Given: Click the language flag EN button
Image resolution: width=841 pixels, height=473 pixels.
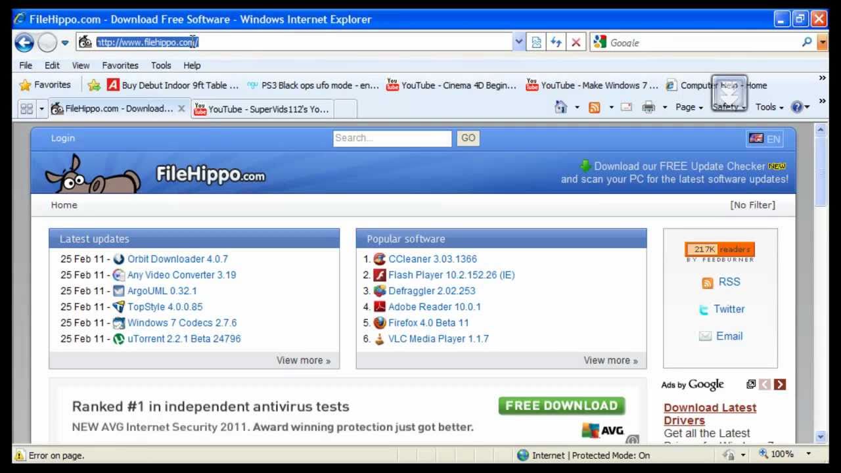Looking at the screenshot, I should point(765,139).
